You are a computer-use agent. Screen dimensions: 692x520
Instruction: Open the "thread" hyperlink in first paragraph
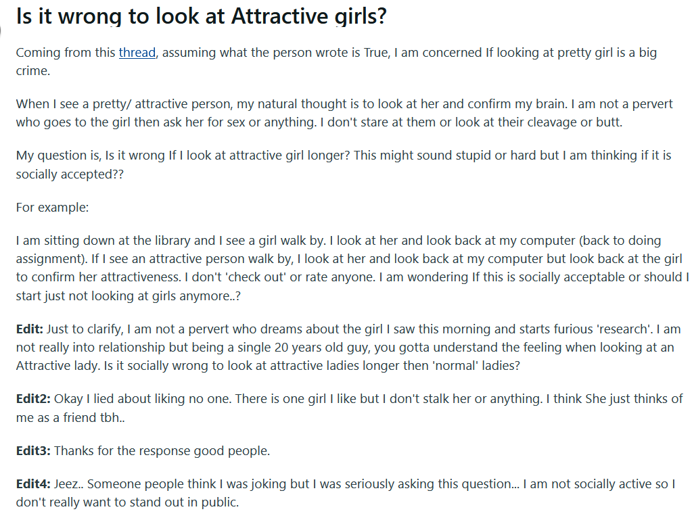(137, 53)
